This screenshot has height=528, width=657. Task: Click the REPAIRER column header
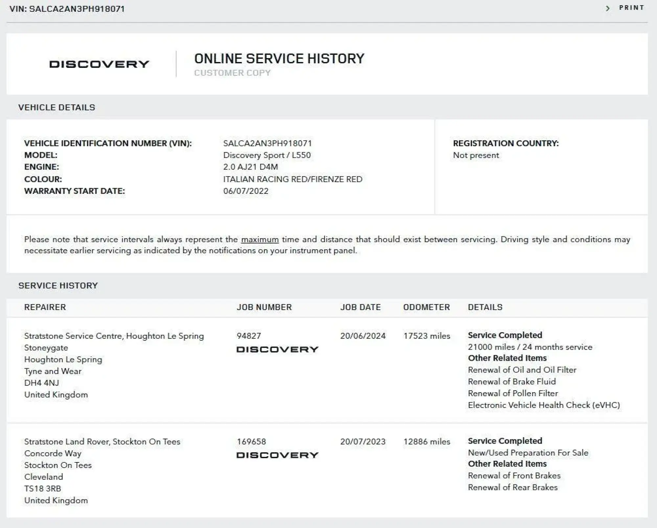click(x=45, y=307)
